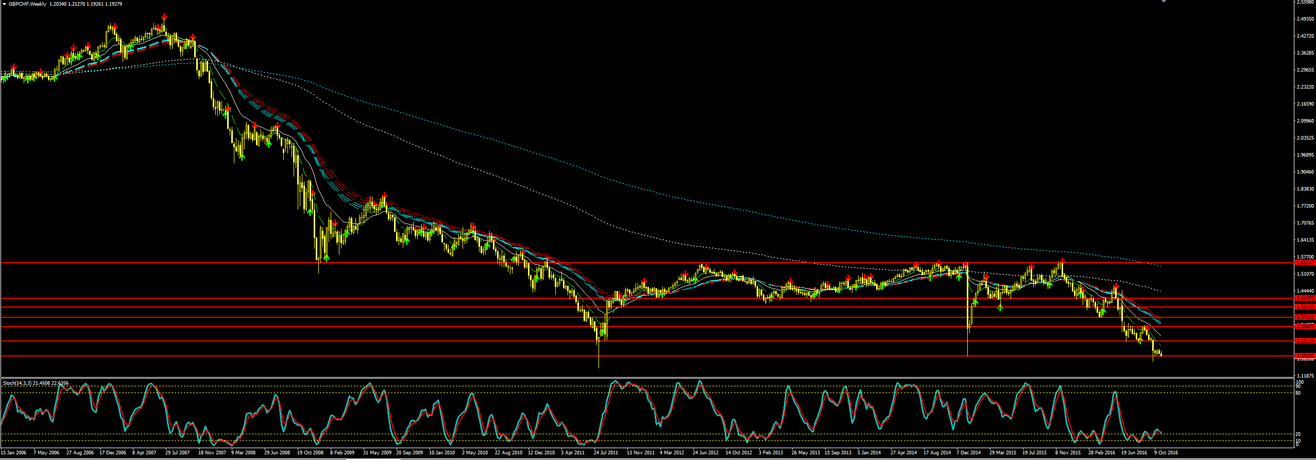The width and height of the screenshot is (1316, 460).
Task: Click the Stoch(14,3,3) indicator label
Action: (17, 383)
